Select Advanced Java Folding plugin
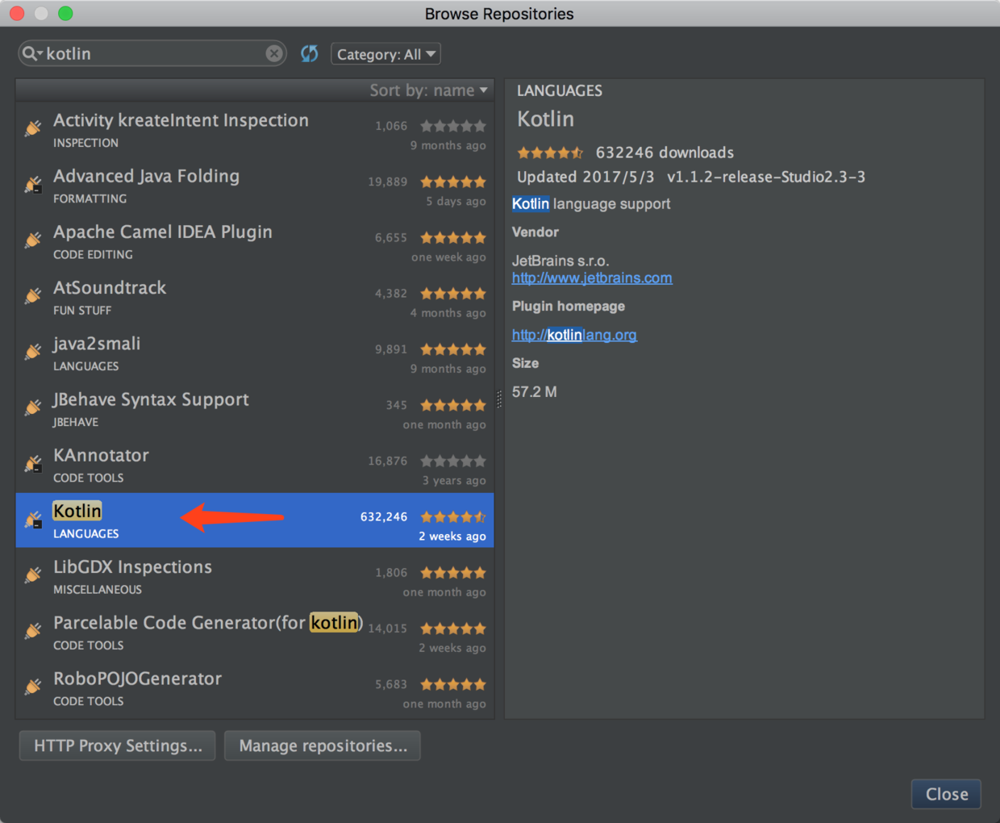Image resolution: width=1000 pixels, height=823 pixels. [x=255, y=186]
